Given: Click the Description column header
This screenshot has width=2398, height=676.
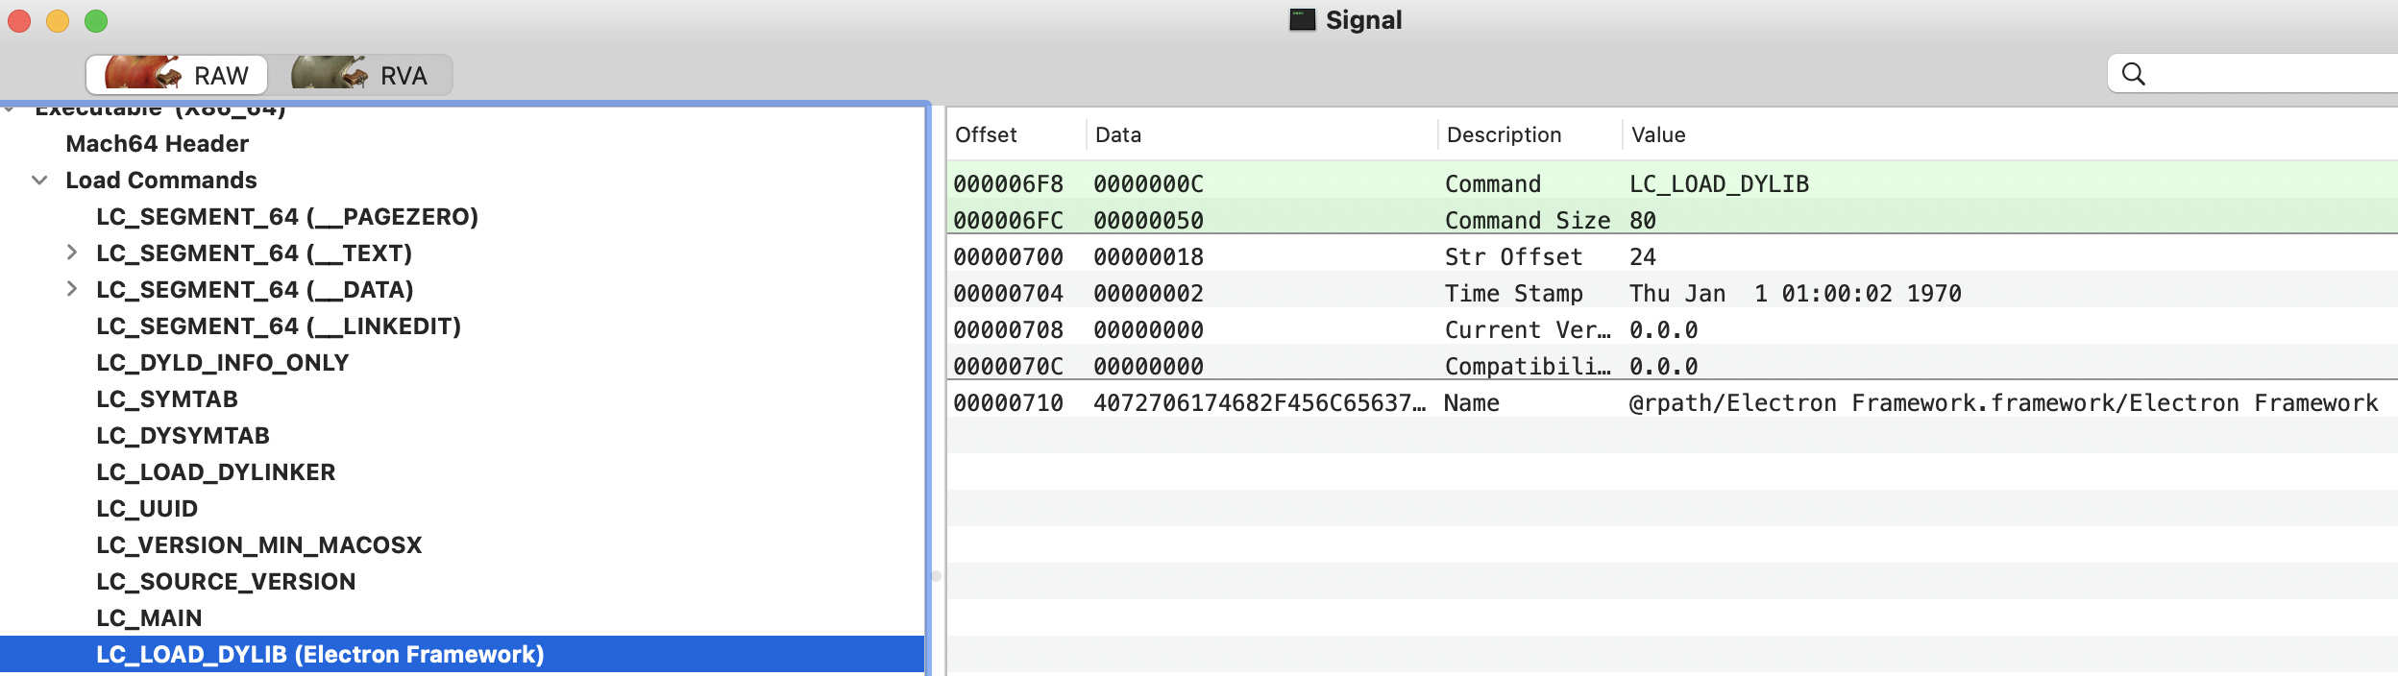Looking at the screenshot, I should [x=1504, y=135].
